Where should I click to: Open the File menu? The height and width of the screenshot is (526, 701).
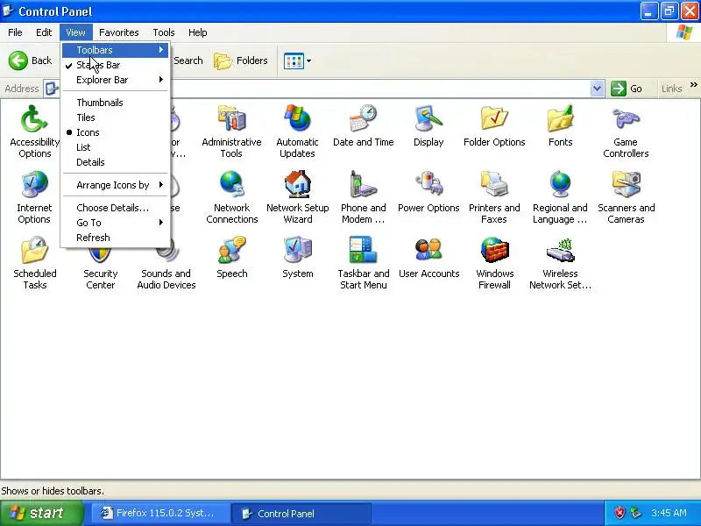[15, 32]
